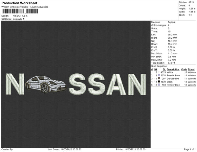Click the 'N#' column header
The image size is (197, 152).
click(156, 69)
